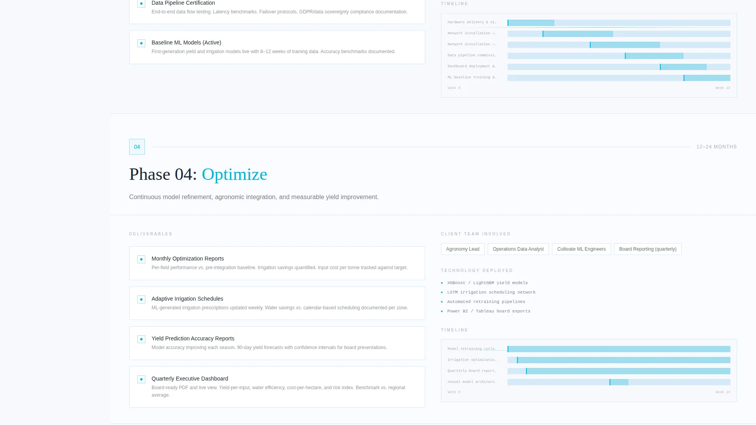Click the Model accuracy improving each season description
The height and width of the screenshot is (425, 756).
[x=269, y=347]
